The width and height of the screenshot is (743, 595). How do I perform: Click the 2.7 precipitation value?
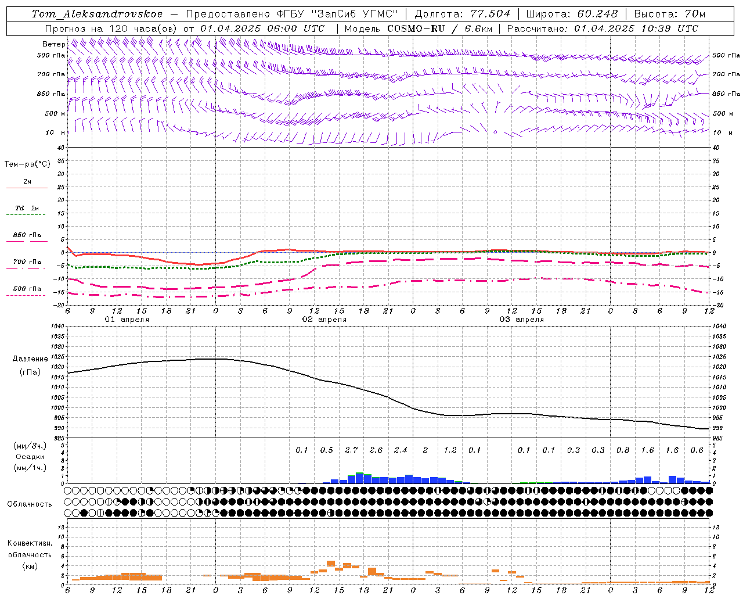[351, 450]
